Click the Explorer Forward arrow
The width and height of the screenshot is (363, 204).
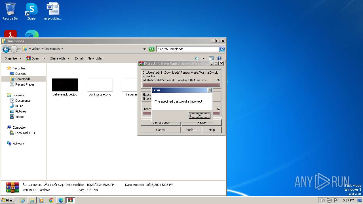click(x=14, y=49)
